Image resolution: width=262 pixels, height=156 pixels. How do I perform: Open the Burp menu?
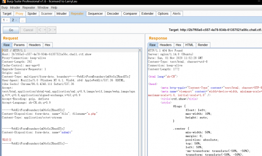(x=5, y=8)
